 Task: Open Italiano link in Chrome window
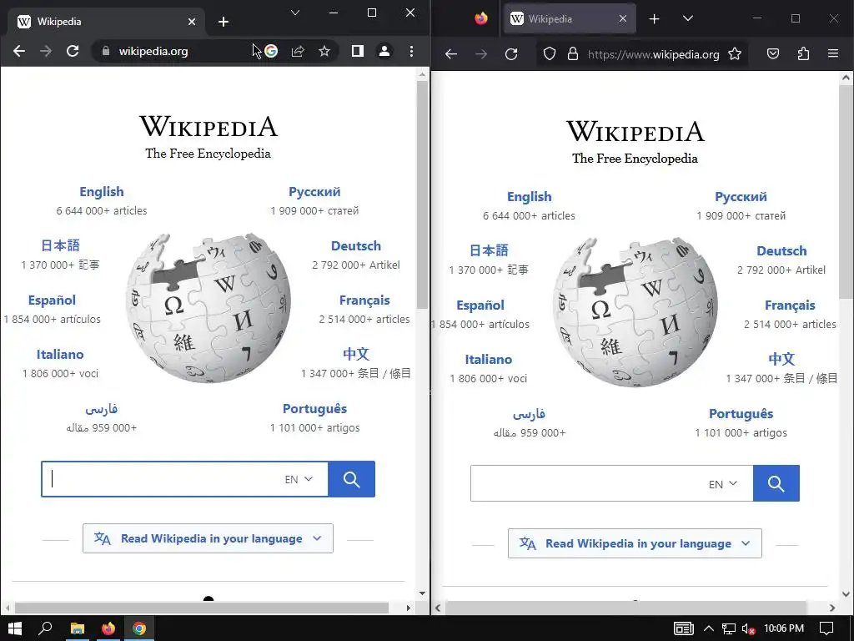(60, 354)
